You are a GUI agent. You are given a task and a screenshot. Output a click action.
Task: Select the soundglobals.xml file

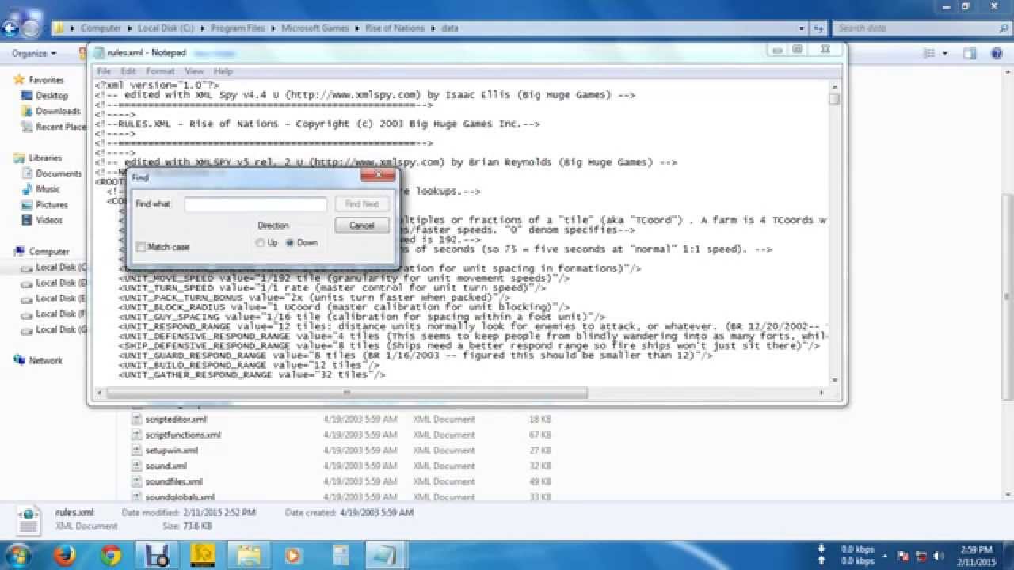(180, 497)
